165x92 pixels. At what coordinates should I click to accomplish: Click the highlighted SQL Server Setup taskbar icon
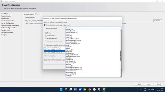coord(104,89)
